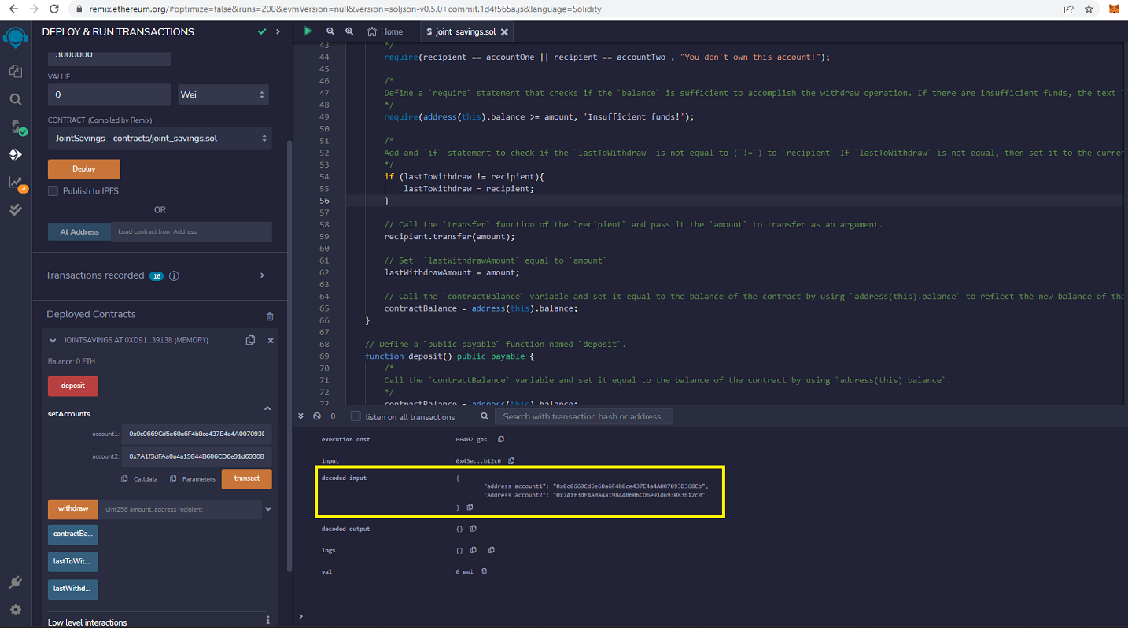The height and width of the screenshot is (628, 1128).
Task: Open the Settings gear icon
Action: point(15,610)
